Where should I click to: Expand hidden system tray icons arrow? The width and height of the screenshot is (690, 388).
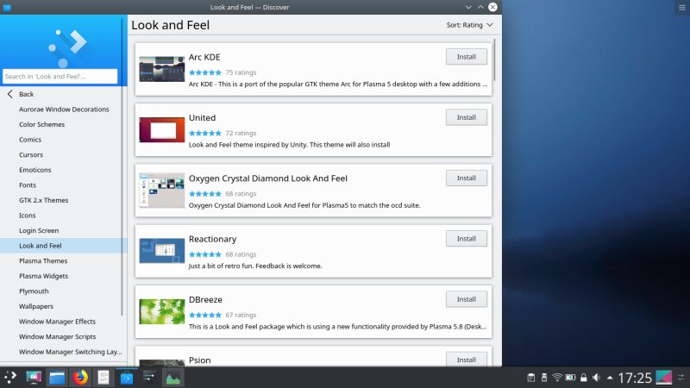[610, 378]
